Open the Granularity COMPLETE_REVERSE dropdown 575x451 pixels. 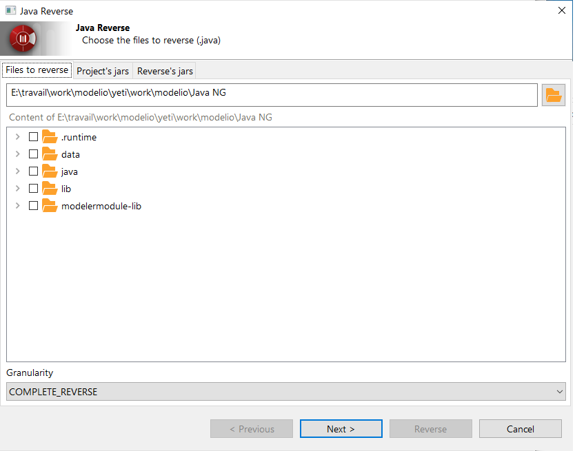point(286,392)
